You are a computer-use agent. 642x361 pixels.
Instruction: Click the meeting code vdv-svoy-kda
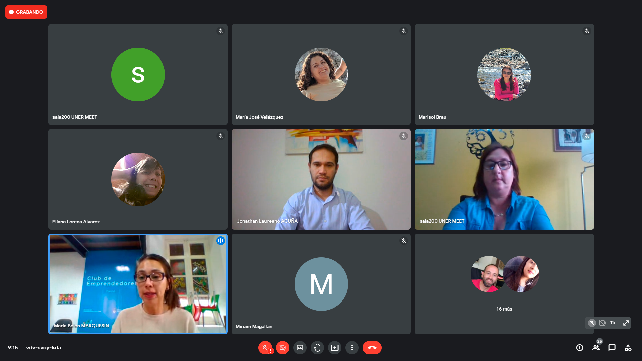(x=43, y=348)
